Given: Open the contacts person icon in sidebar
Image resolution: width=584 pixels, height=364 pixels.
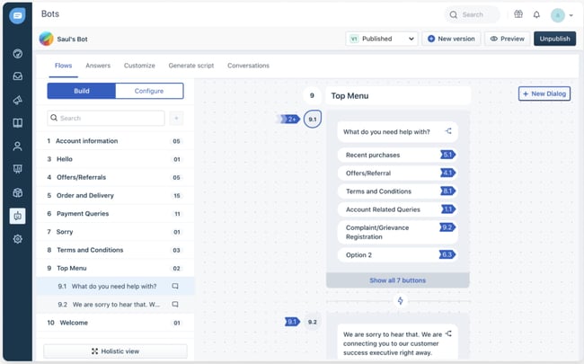Looking at the screenshot, I should (18, 146).
